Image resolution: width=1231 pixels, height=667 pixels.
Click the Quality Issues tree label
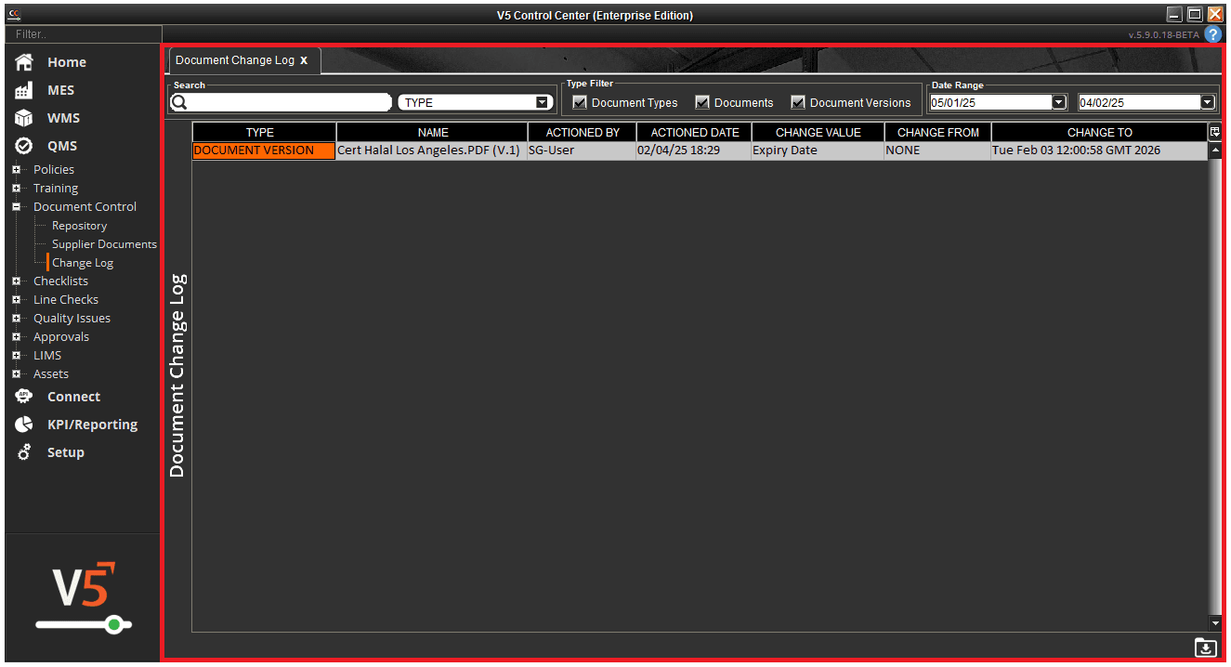click(72, 319)
